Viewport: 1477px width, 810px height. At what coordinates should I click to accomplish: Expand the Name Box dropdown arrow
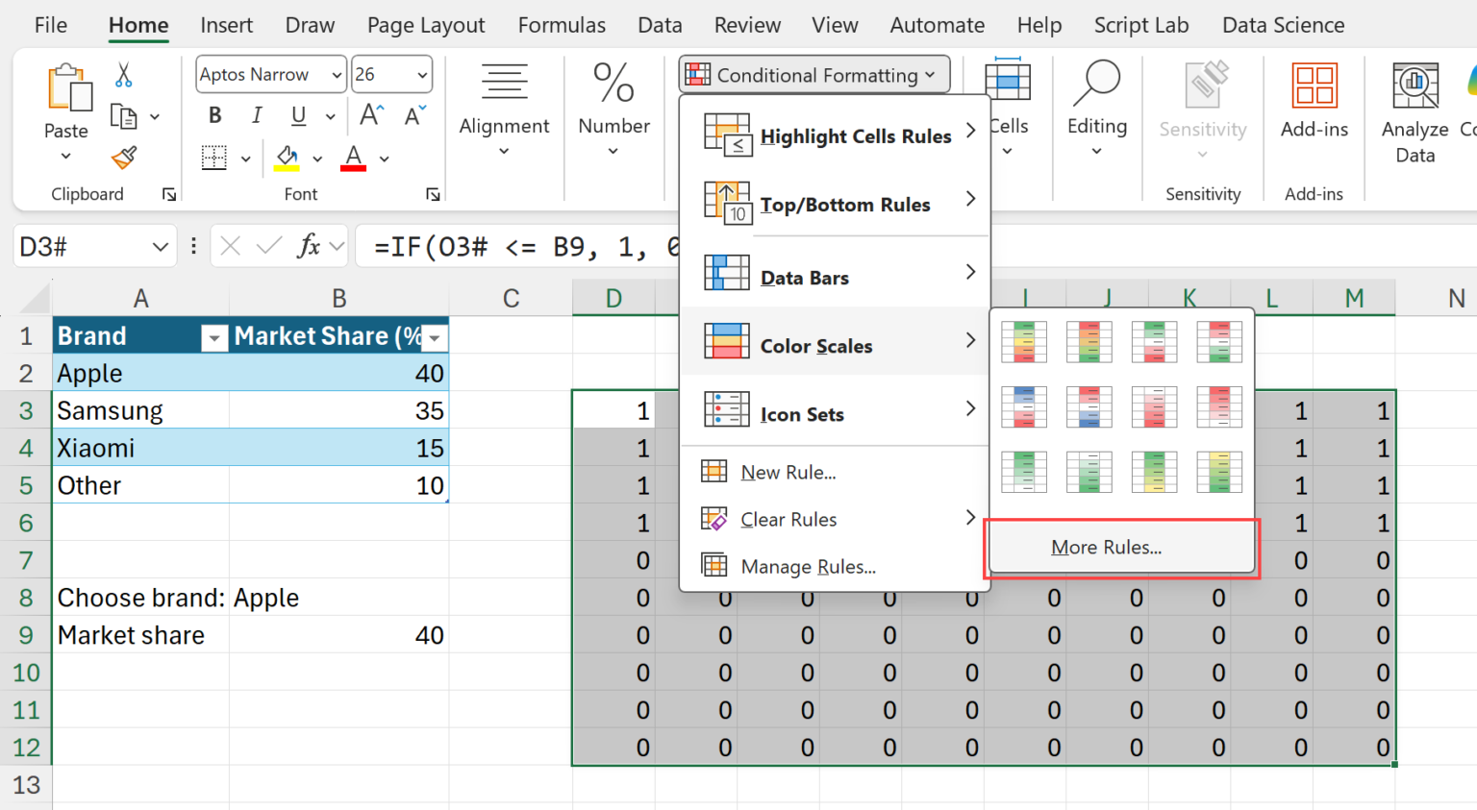(x=160, y=248)
